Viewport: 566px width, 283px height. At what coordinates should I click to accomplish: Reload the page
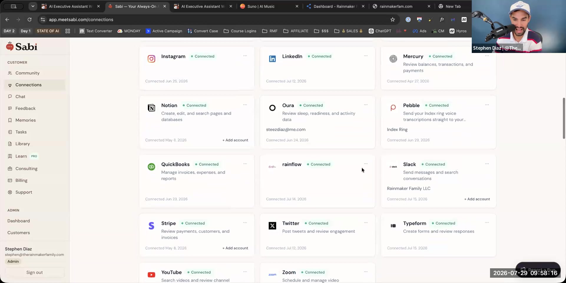(x=29, y=19)
